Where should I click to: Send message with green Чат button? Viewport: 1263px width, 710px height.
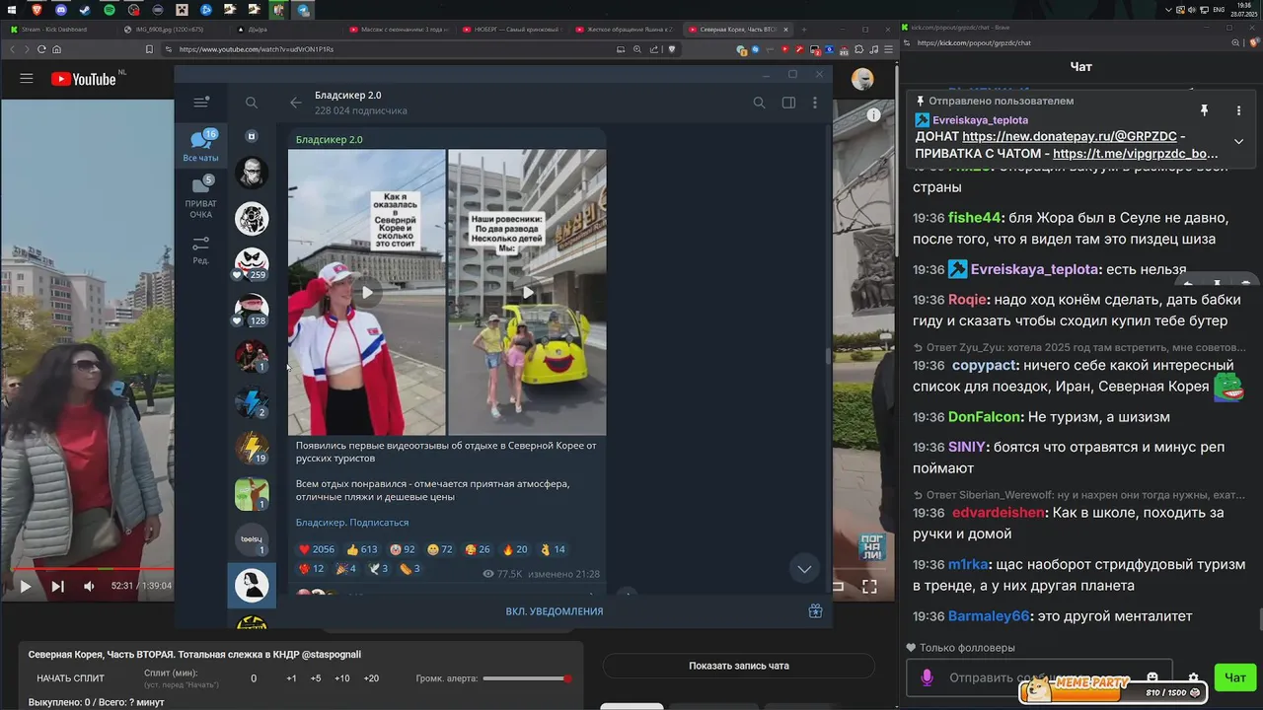[1235, 677]
